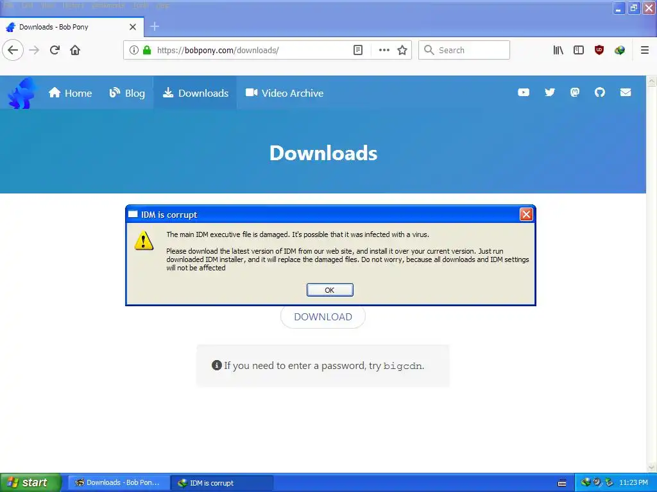Open the page actions three-dot menu

(384, 50)
